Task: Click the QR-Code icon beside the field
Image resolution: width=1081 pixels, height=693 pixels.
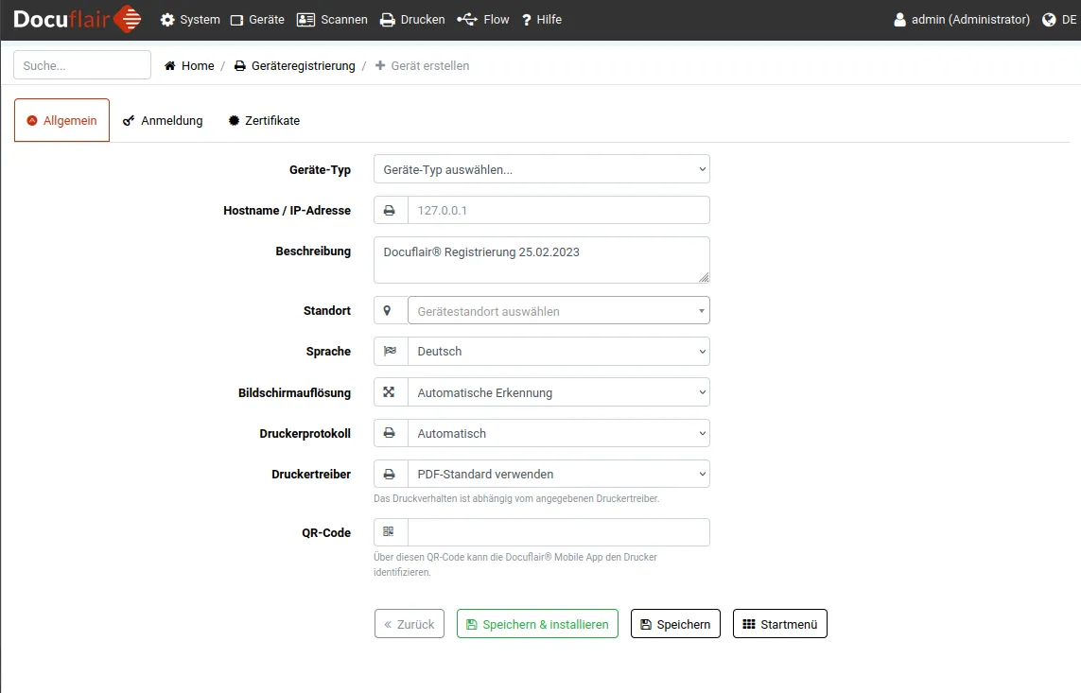Action: (389, 532)
